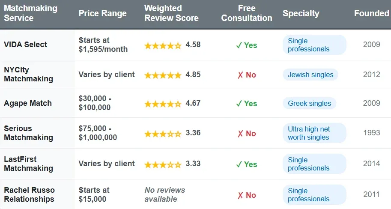Click the Free Consultation column header
This screenshot has height=209, width=391.
(247, 13)
